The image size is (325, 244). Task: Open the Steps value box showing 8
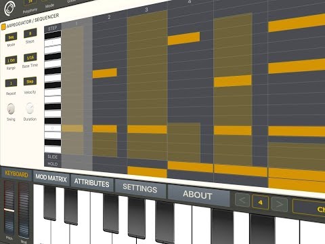pos(30,33)
